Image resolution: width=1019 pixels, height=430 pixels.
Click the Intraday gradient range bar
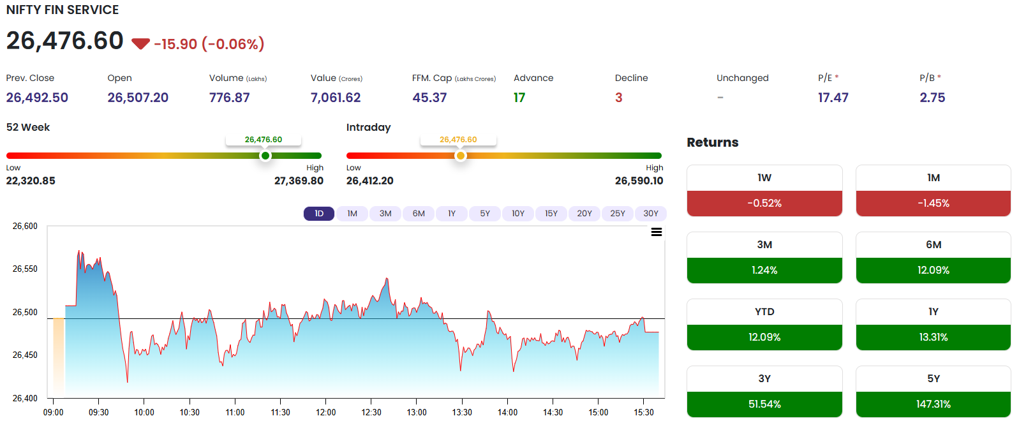click(504, 156)
